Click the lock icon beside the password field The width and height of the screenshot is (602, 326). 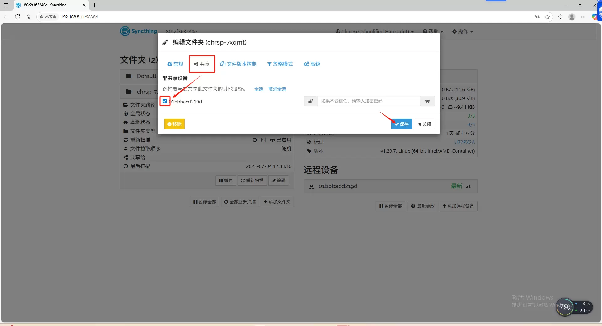(310, 101)
